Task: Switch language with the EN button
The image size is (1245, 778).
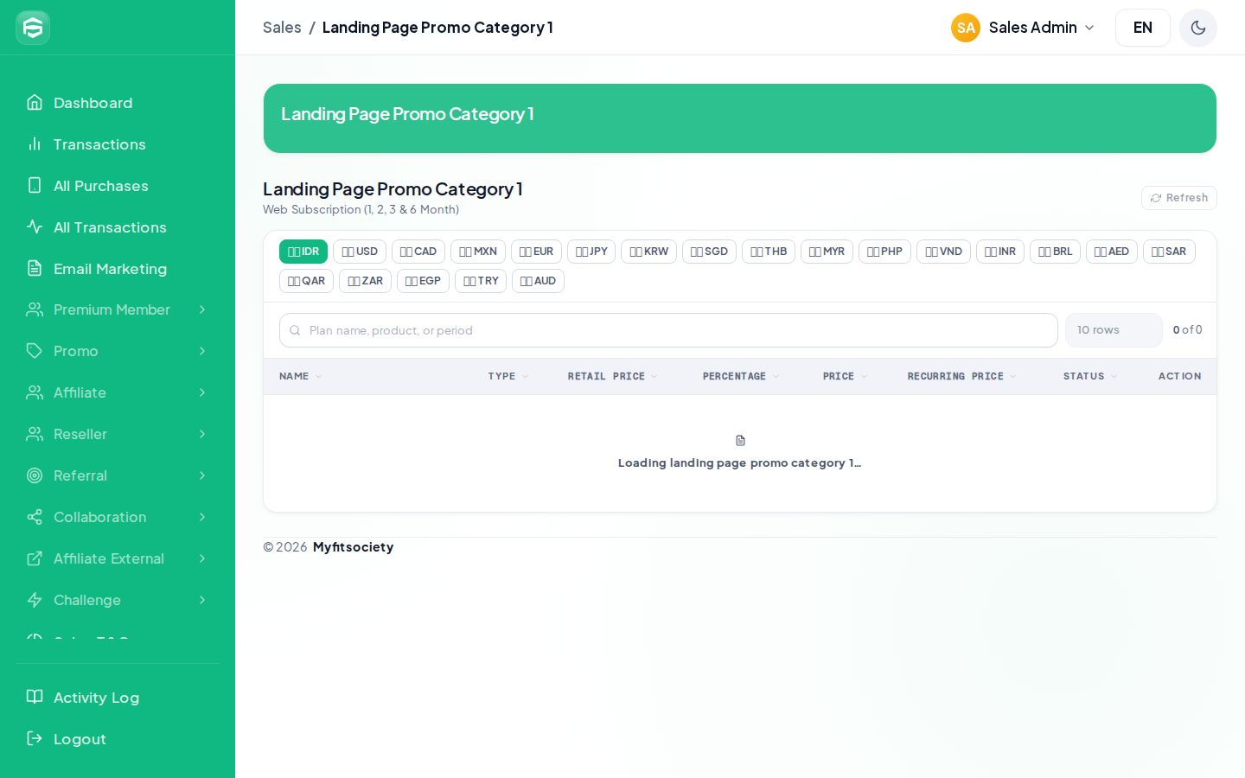Action: [1143, 28]
